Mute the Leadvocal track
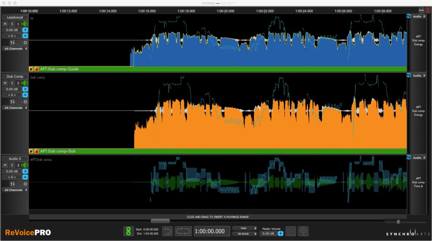432x241 pixels. pyautogui.click(x=5, y=24)
